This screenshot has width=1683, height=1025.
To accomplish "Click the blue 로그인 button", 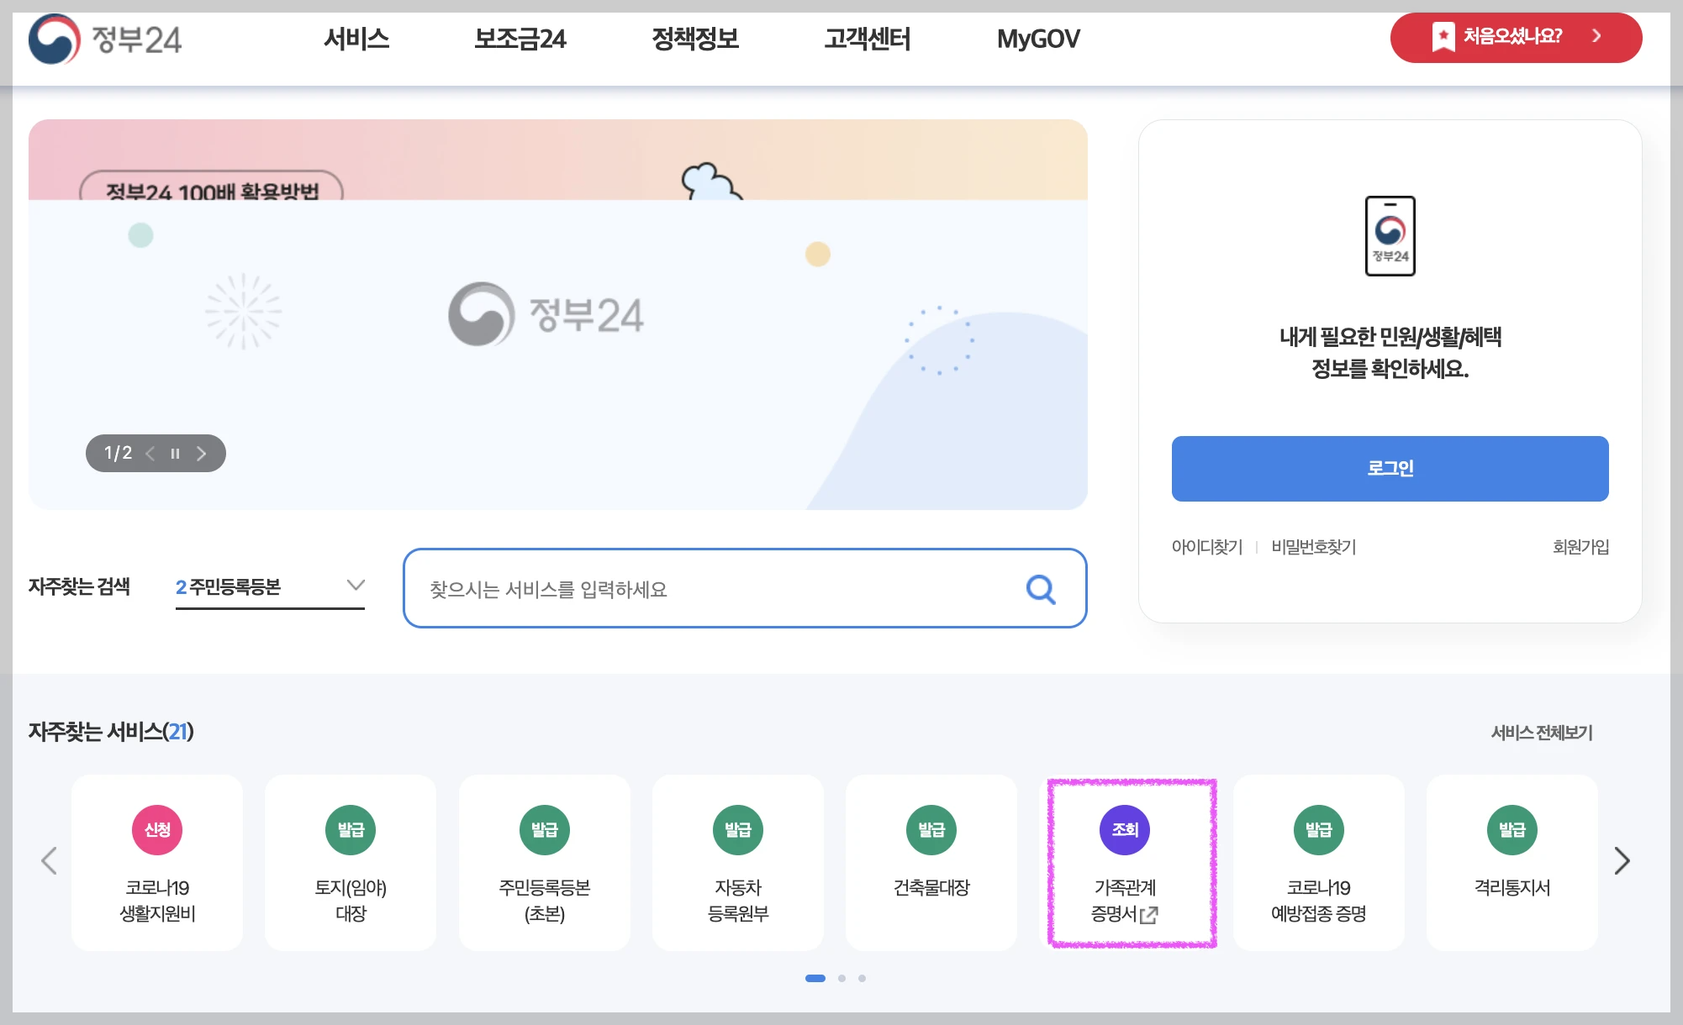I will point(1390,469).
